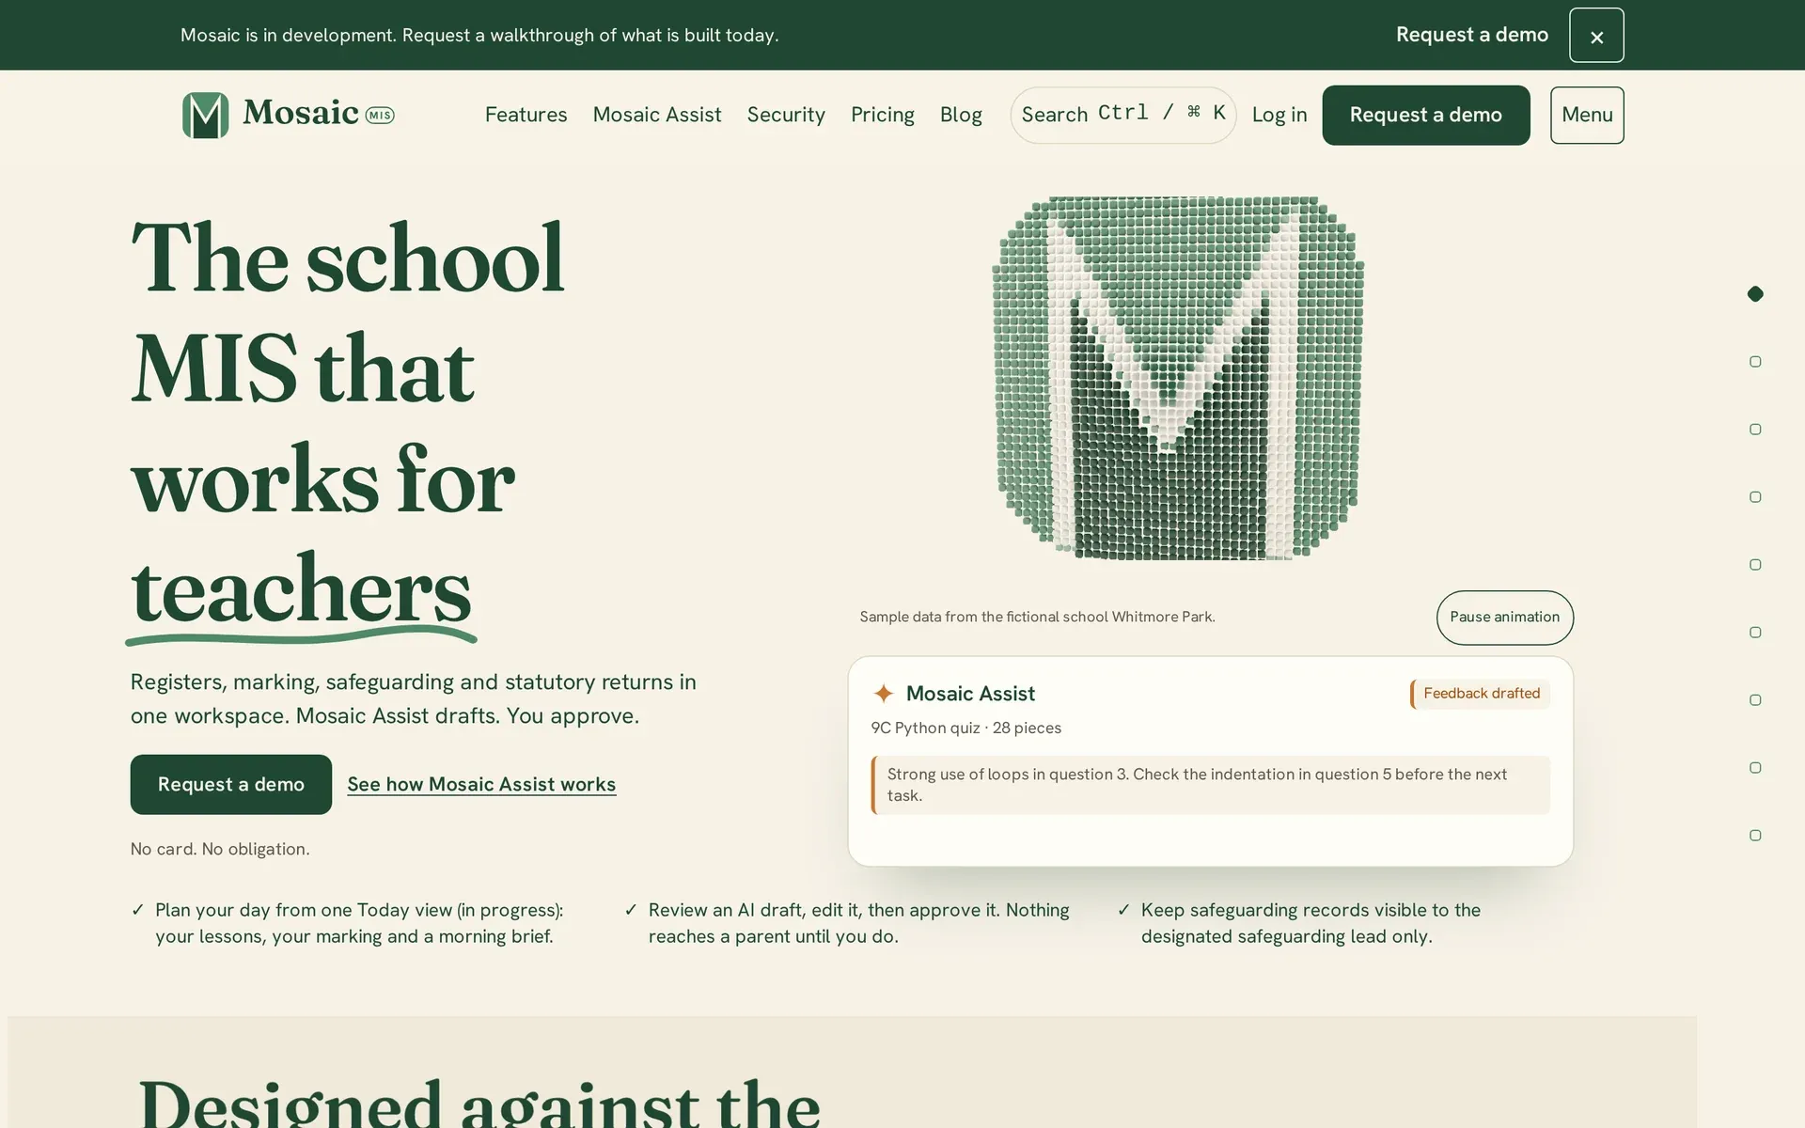Screen dimensions: 1805x1128
Task: Click the Mosaic M logo icon
Action: (205, 115)
